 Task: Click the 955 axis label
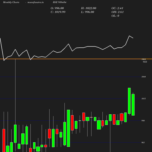[x=145, y=62]
